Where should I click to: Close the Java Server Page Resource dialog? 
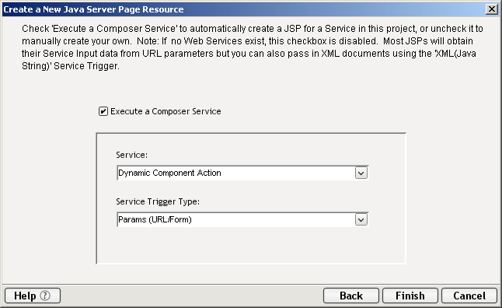(491, 9)
